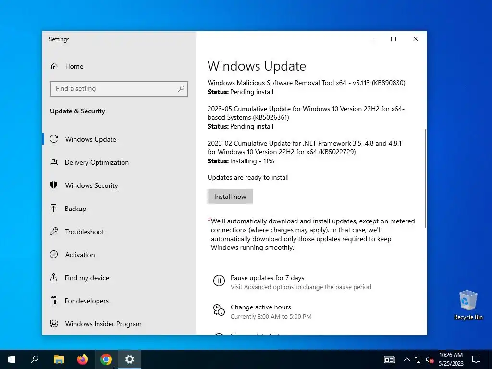Image resolution: width=492 pixels, height=369 pixels.
Task: Click the Windows Update sync arrows icon
Action: point(54,139)
